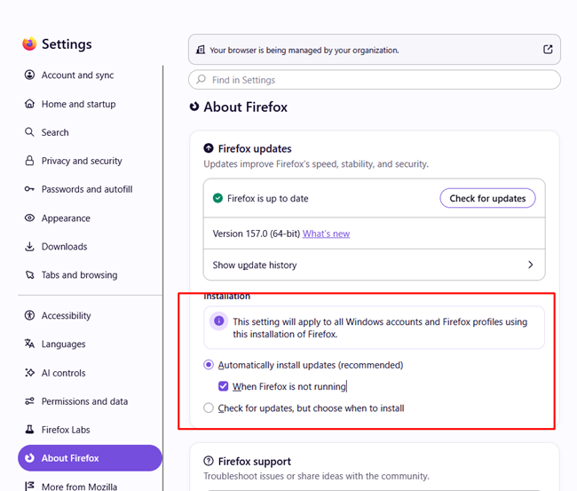Click the Permissions and data sliders icon
This screenshot has height=491, width=577.
click(29, 401)
